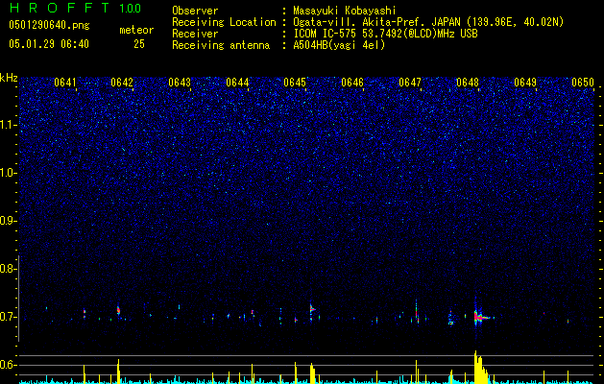Select the ICOM IC-575 53.7492 MHz receiver text
Image resolution: width=604 pixels, height=384 pixels.
pyautogui.click(x=386, y=34)
